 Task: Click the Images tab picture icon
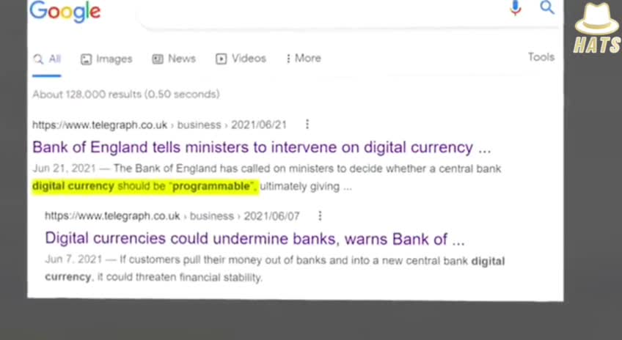click(86, 59)
